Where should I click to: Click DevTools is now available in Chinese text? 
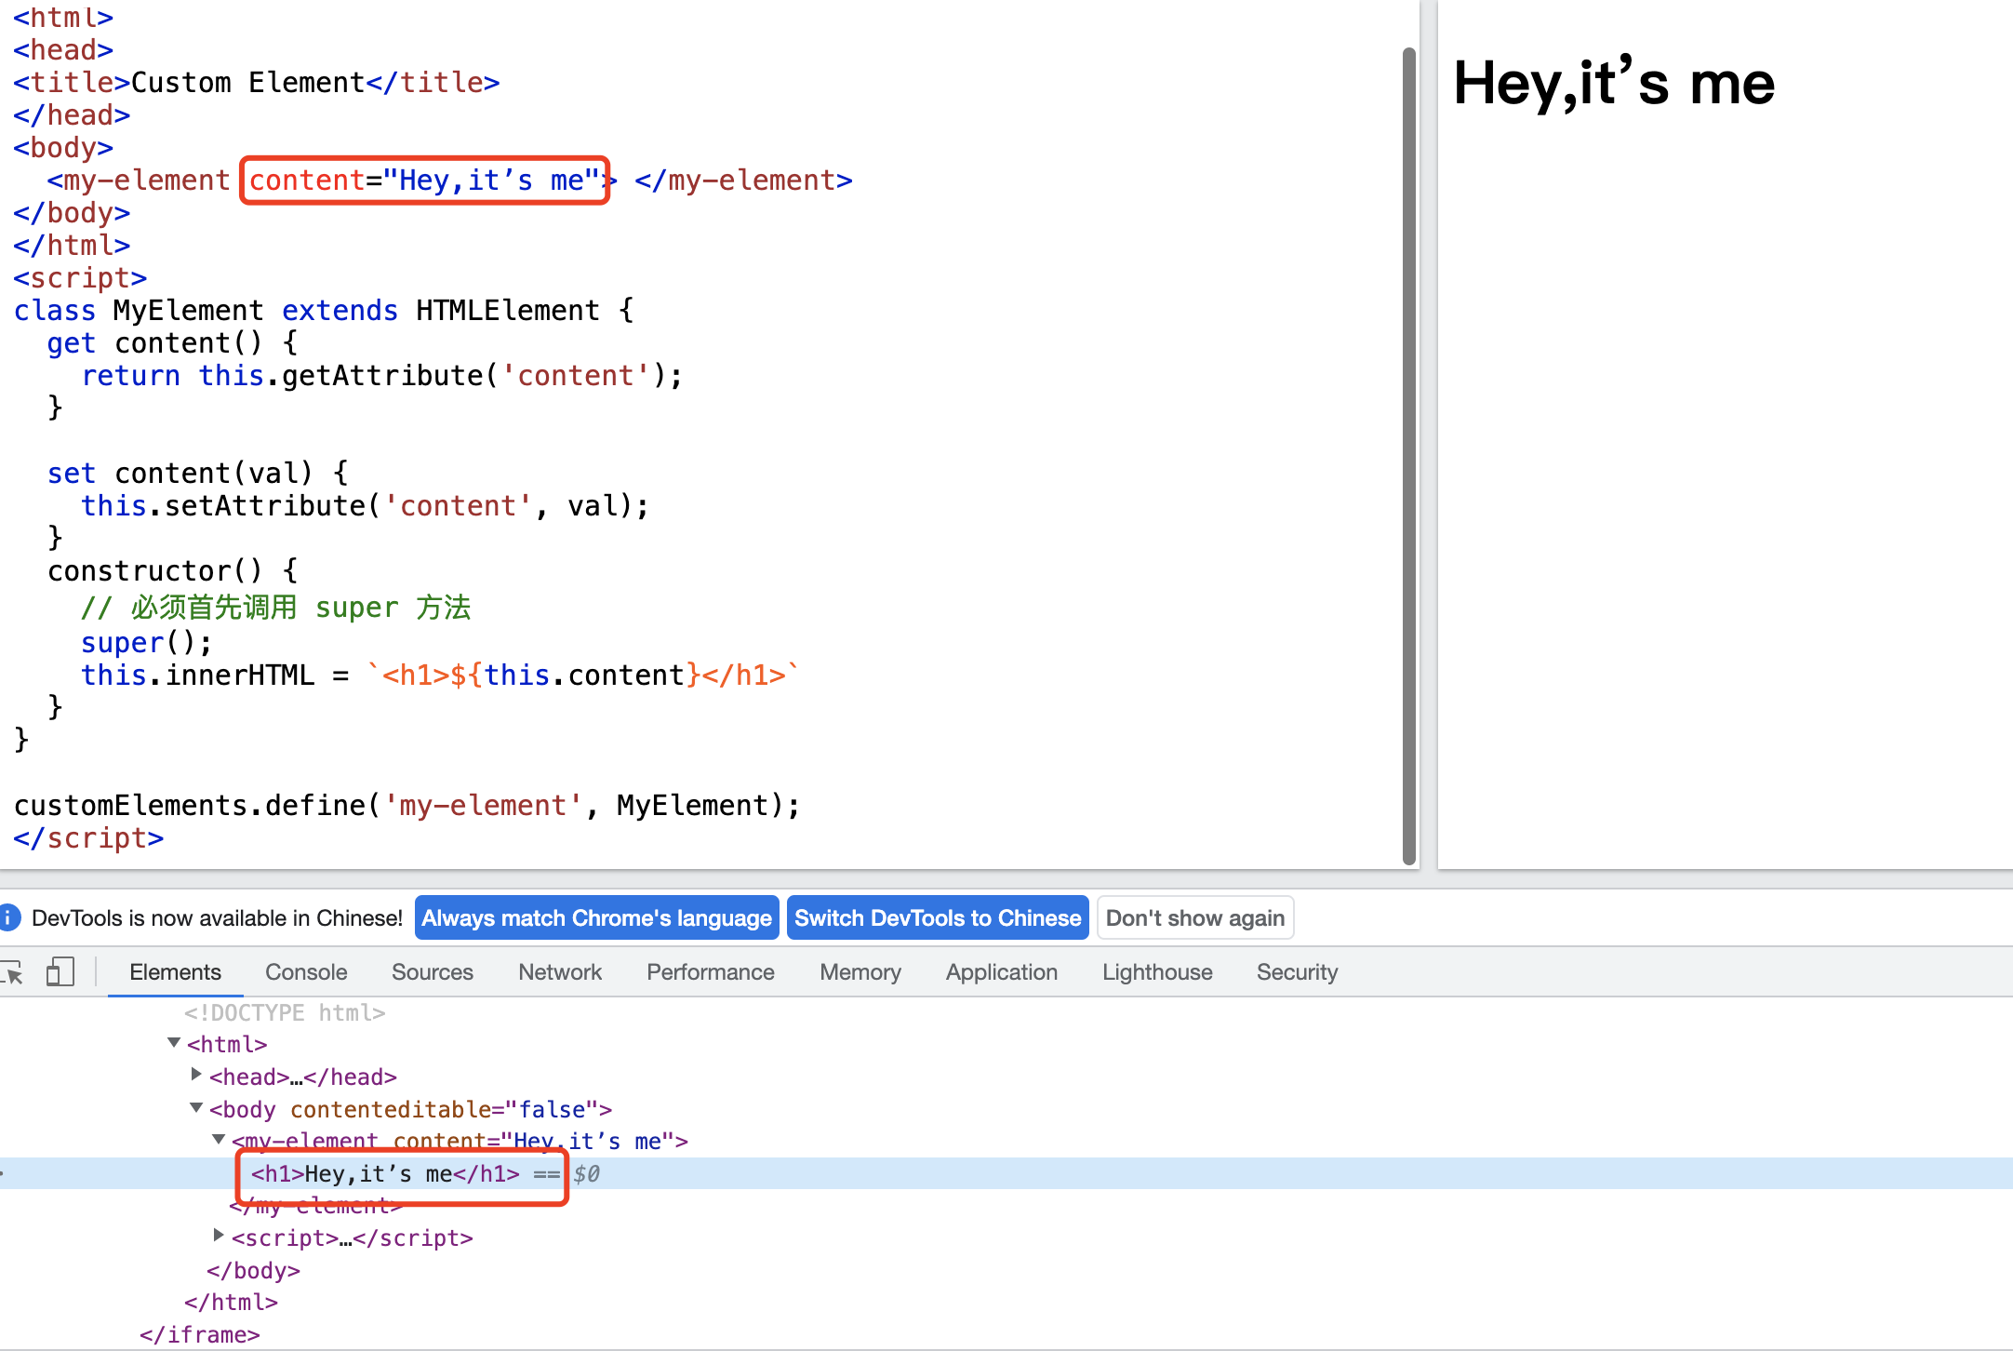coord(217,918)
